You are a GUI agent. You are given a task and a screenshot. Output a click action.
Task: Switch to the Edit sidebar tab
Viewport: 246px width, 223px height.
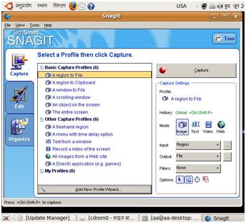pos(19,97)
